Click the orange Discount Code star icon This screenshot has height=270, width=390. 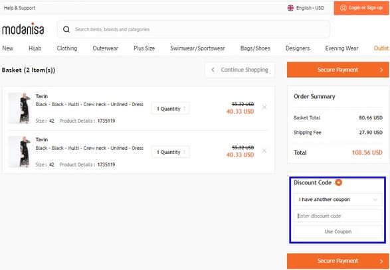pos(338,182)
